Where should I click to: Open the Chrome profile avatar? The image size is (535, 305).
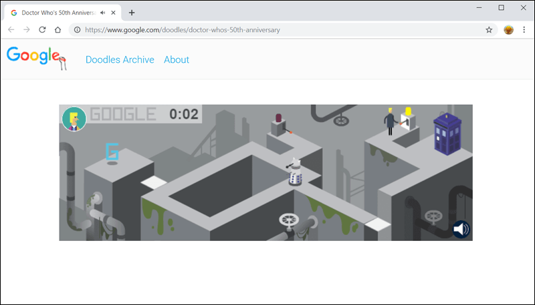508,30
